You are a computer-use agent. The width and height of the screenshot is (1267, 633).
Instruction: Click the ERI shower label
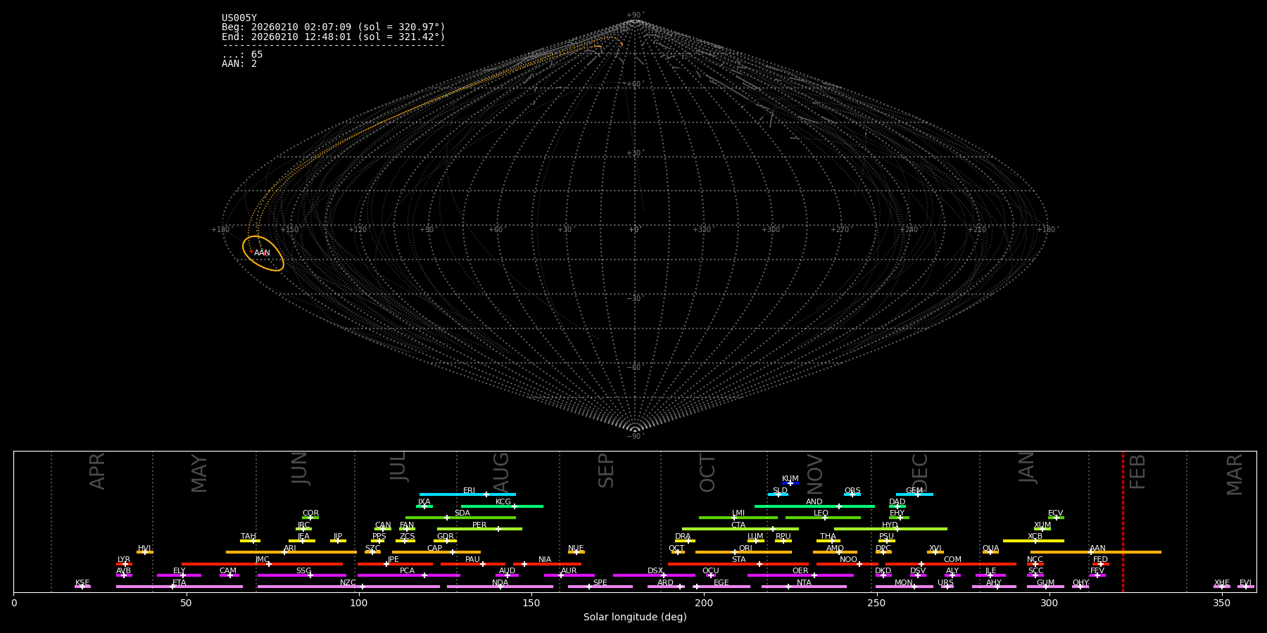(469, 491)
